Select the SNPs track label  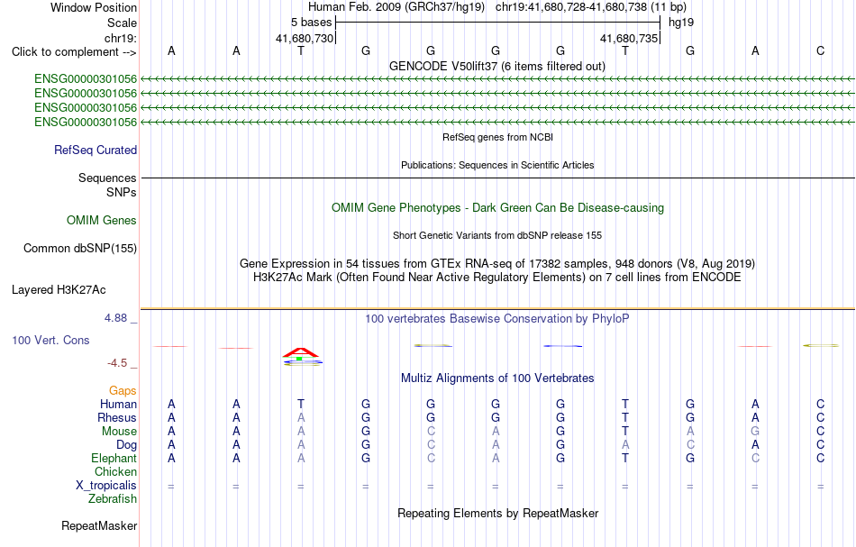click(122, 192)
